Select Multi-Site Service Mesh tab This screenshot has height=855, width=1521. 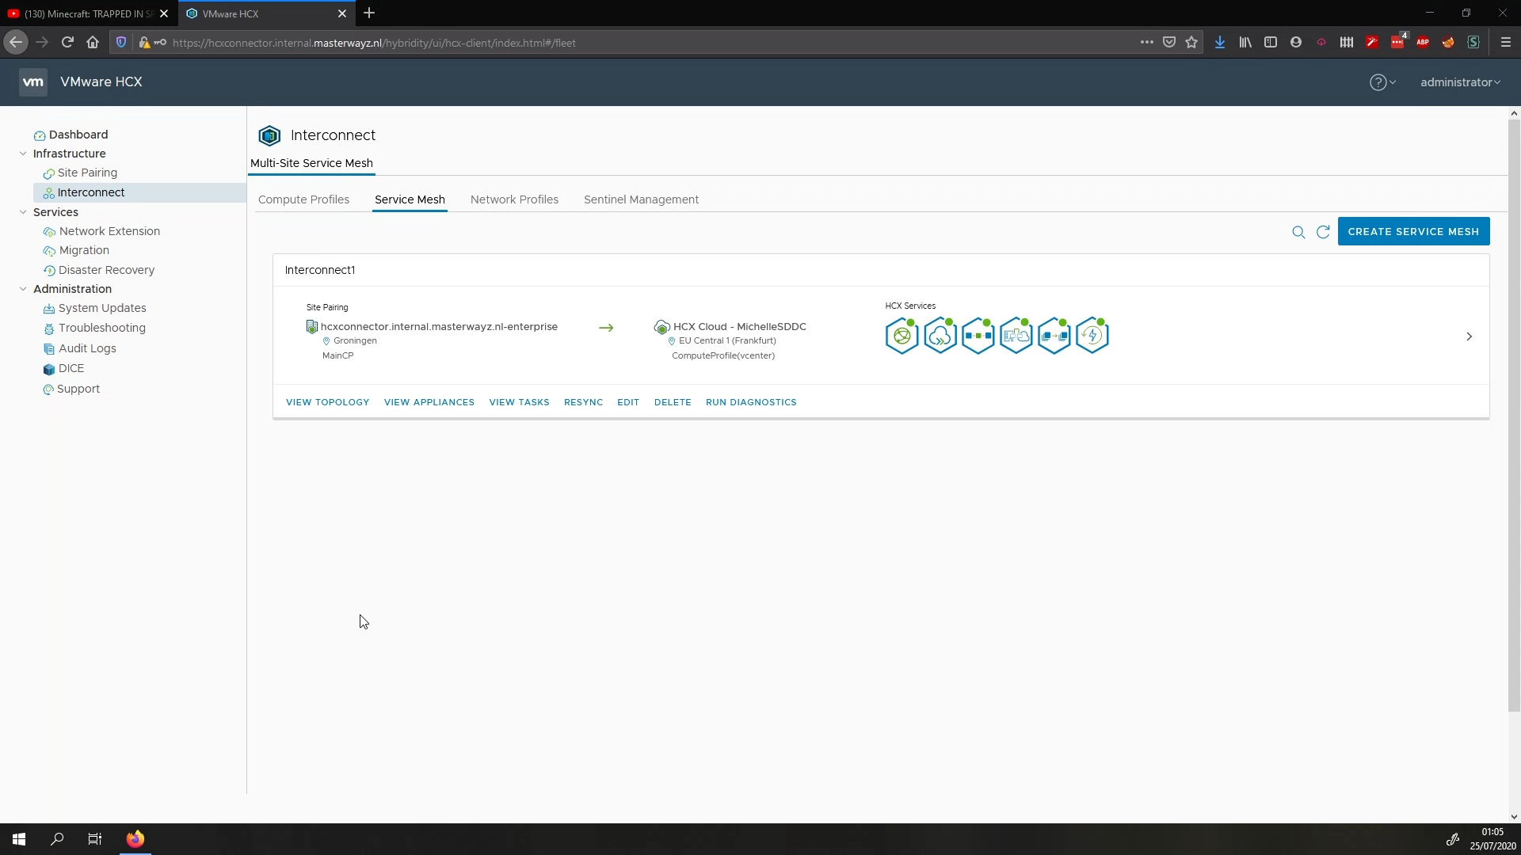pos(311,163)
